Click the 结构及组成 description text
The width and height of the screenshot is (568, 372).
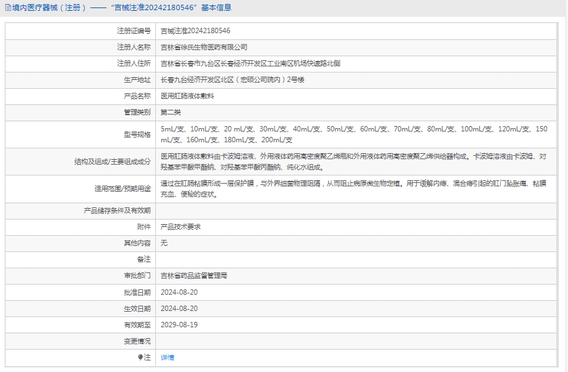[353, 161]
